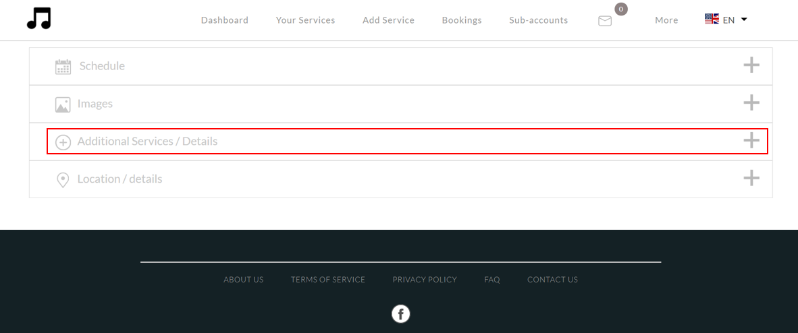The height and width of the screenshot is (333, 798).
Task: Open the messages envelope icon
Action: (x=605, y=21)
